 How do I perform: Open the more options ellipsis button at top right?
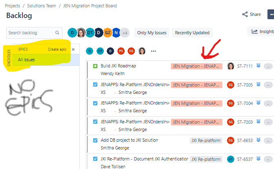click(x=271, y=14)
